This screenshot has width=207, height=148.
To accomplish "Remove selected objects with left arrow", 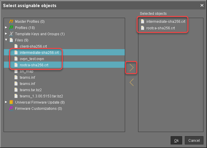I will [132, 82].
